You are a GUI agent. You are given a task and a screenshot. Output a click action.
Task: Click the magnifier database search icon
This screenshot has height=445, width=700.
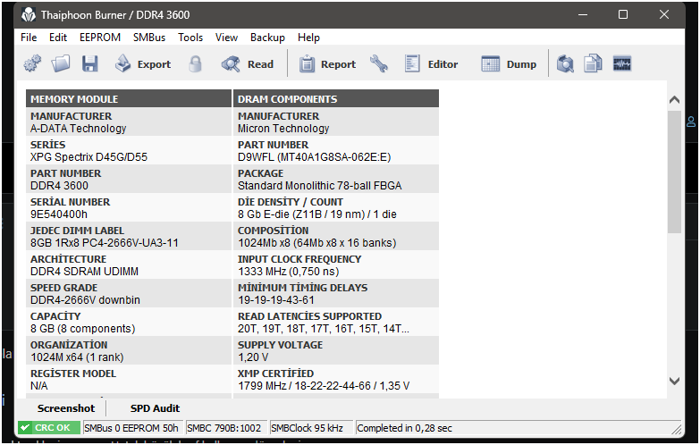[565, 63]
